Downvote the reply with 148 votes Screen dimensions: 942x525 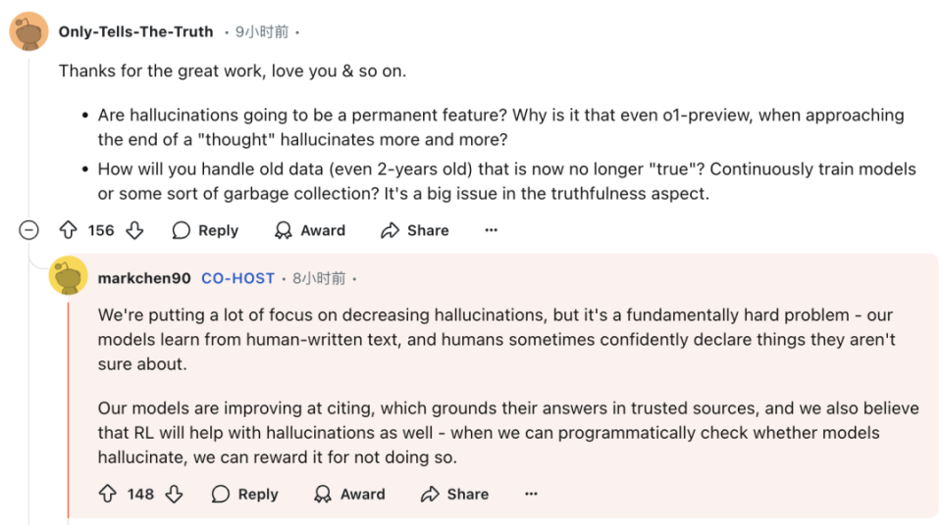coord(175,494)
